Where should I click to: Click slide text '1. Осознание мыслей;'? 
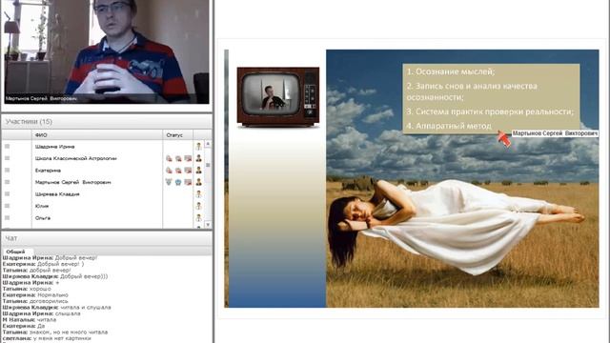coord(451,71)
